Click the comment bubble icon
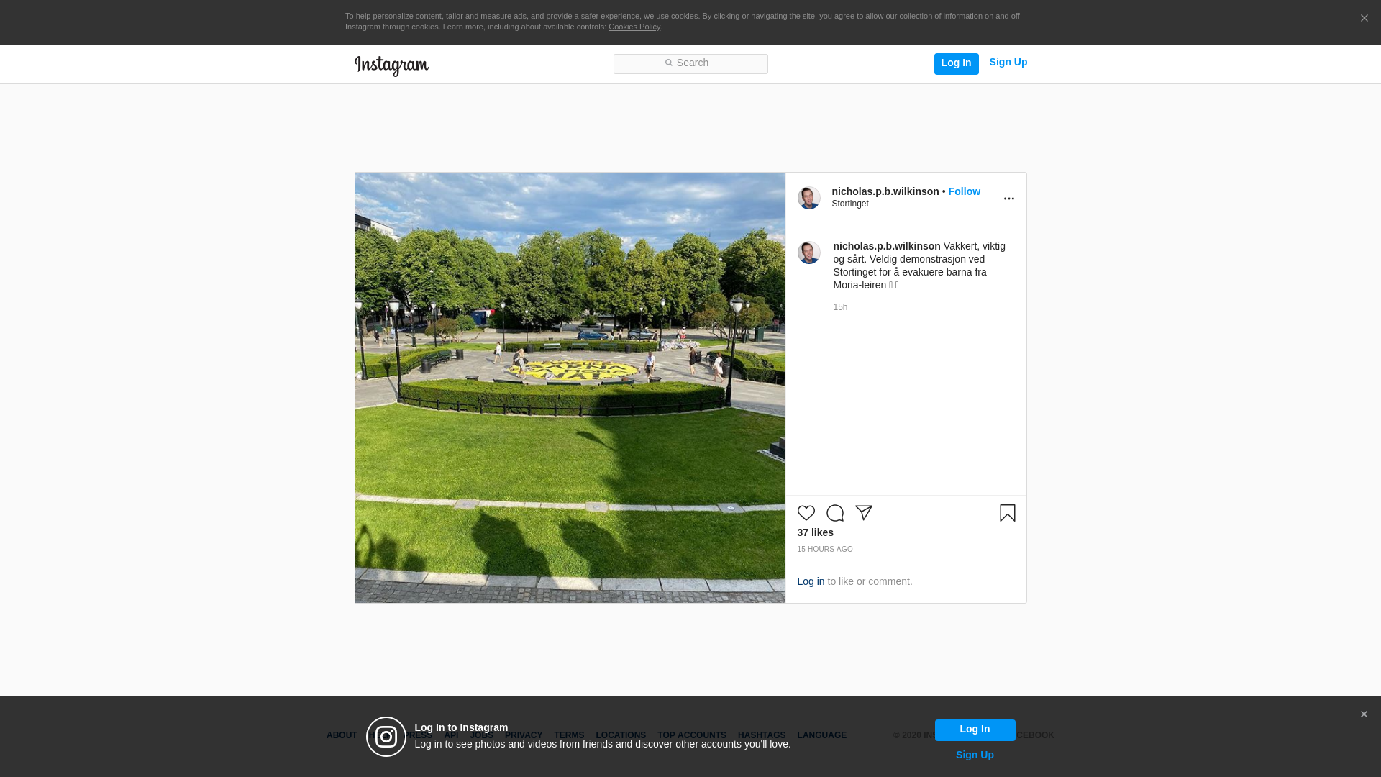1381x777 pixels. (x=835, y=513)
